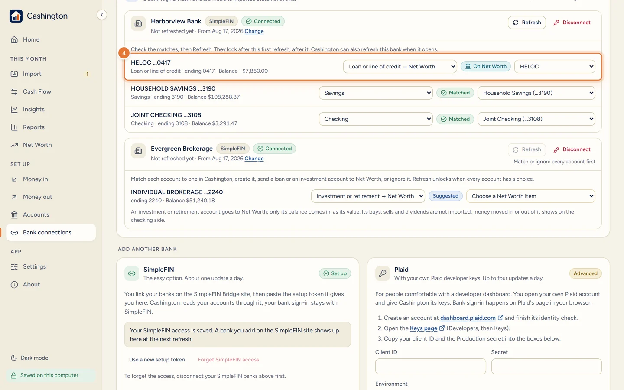Open the Settings page
This screenshot has width=624, height=390.
[x=51, y=267]
